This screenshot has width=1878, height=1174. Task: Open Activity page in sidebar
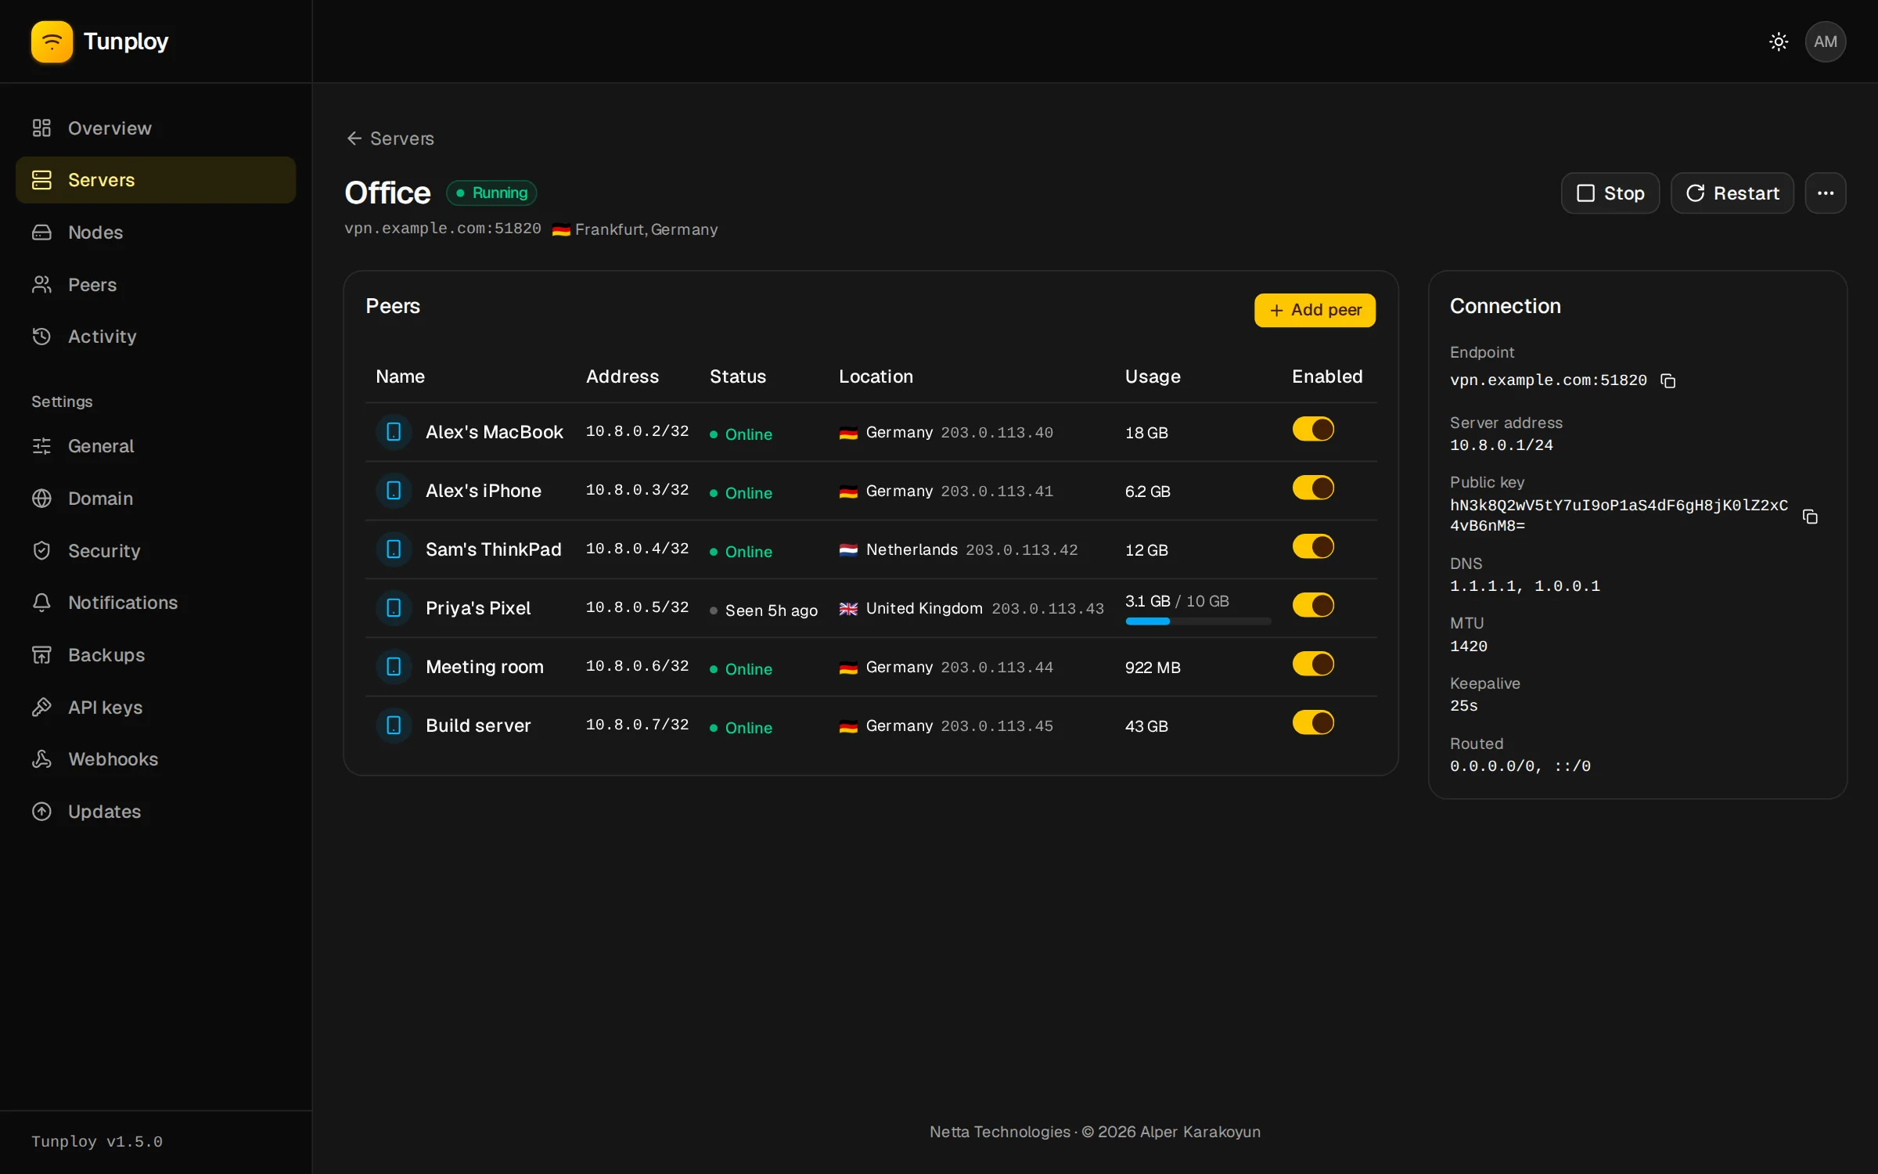156,337
